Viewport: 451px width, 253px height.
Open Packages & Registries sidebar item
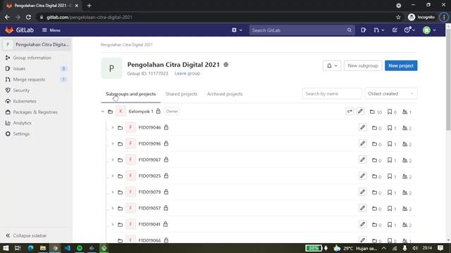pyautogui.click(x=36, y=112)
